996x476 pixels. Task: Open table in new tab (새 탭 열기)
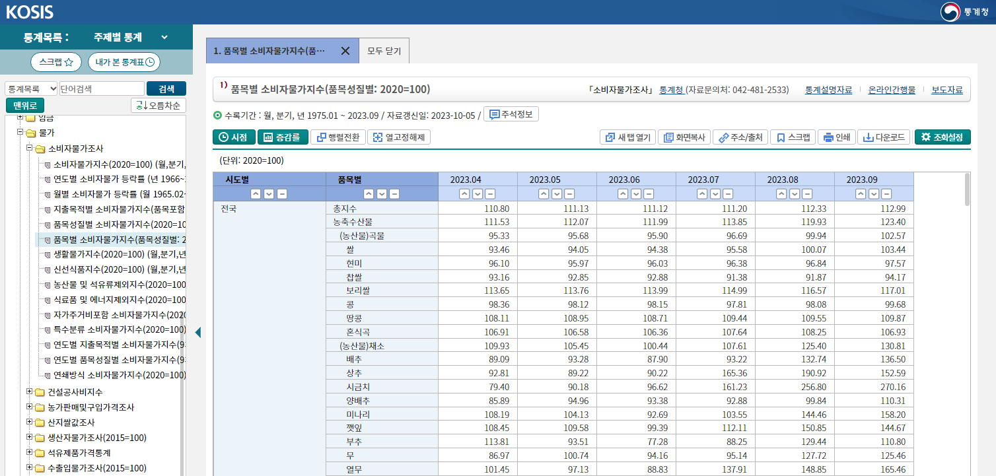[627, 137]
